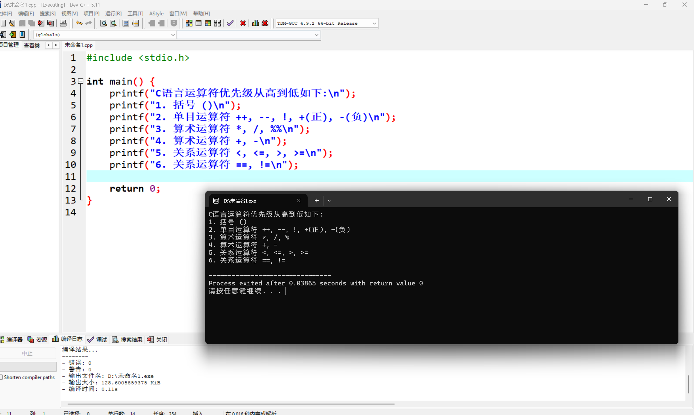
Task: Click the Undo arrow icon
Action: point(79,23)
